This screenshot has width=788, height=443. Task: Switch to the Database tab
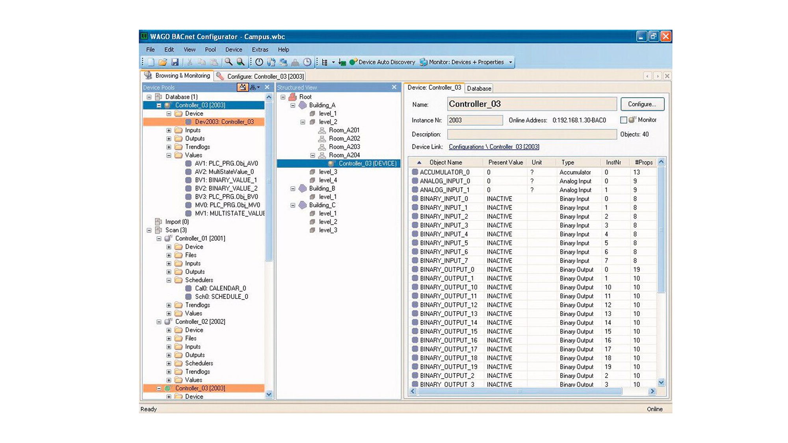point(479,88)
